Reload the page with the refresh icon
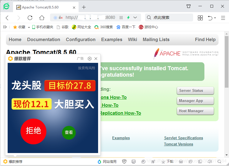Screen dimensions: 229x166 [30, 18]
